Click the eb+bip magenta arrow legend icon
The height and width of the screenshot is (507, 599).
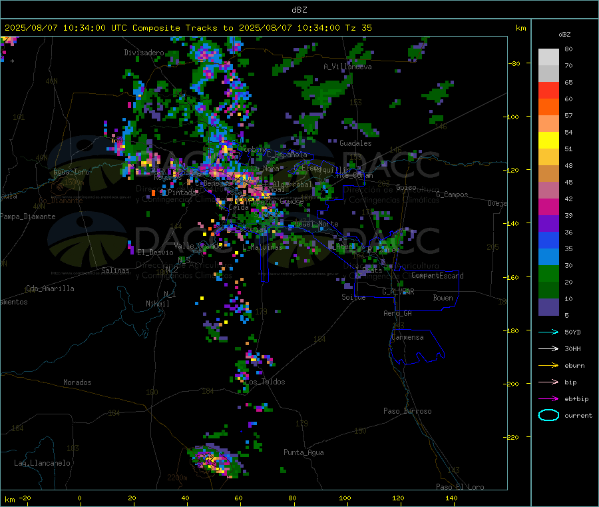pos(548,399)
